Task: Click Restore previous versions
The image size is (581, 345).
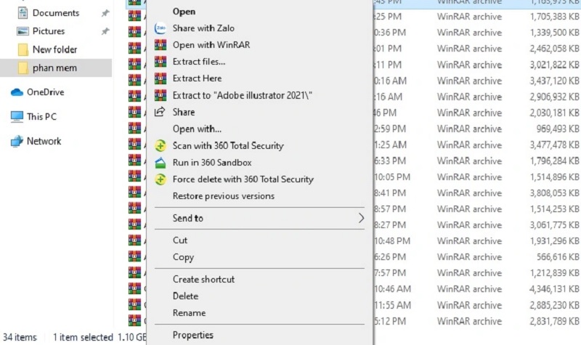Action: (223, 196)
